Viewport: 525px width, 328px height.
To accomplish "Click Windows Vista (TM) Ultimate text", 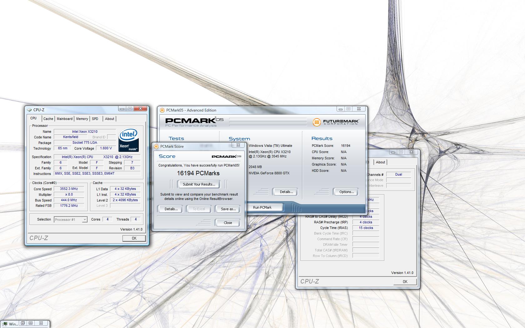I will [x=270, y=146].
